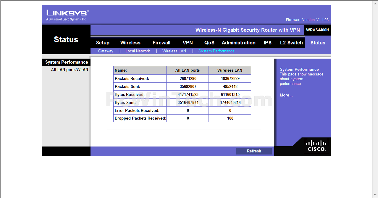
Task: Open the Local Network sub-menu
Action: (x=138, y=51)
